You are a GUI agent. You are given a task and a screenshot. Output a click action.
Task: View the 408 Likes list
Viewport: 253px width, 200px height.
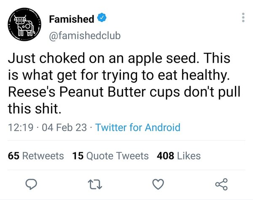pos(178,156)
